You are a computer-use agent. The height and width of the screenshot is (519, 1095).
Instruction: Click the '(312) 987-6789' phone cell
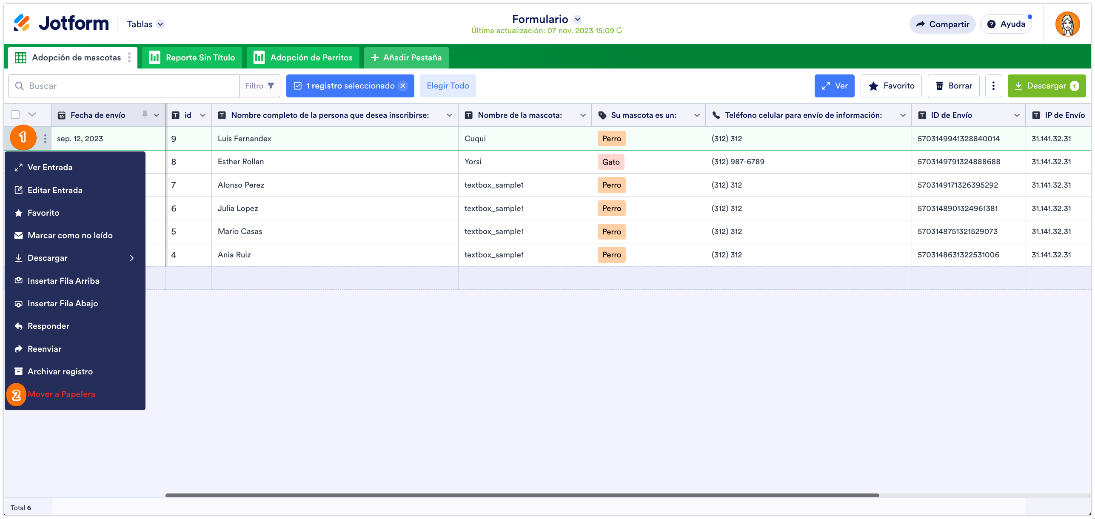[808, 162]
